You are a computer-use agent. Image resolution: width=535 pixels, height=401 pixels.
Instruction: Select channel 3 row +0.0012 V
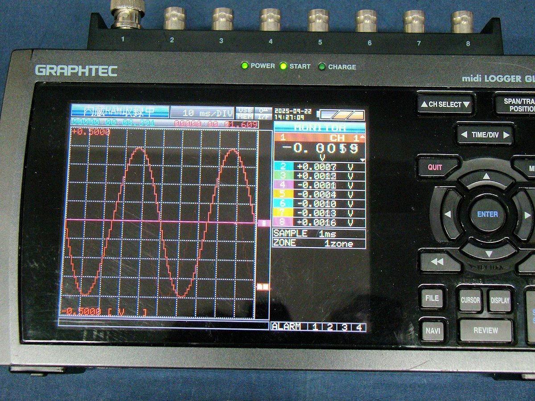pyautogui.click(x=319, y=176)
